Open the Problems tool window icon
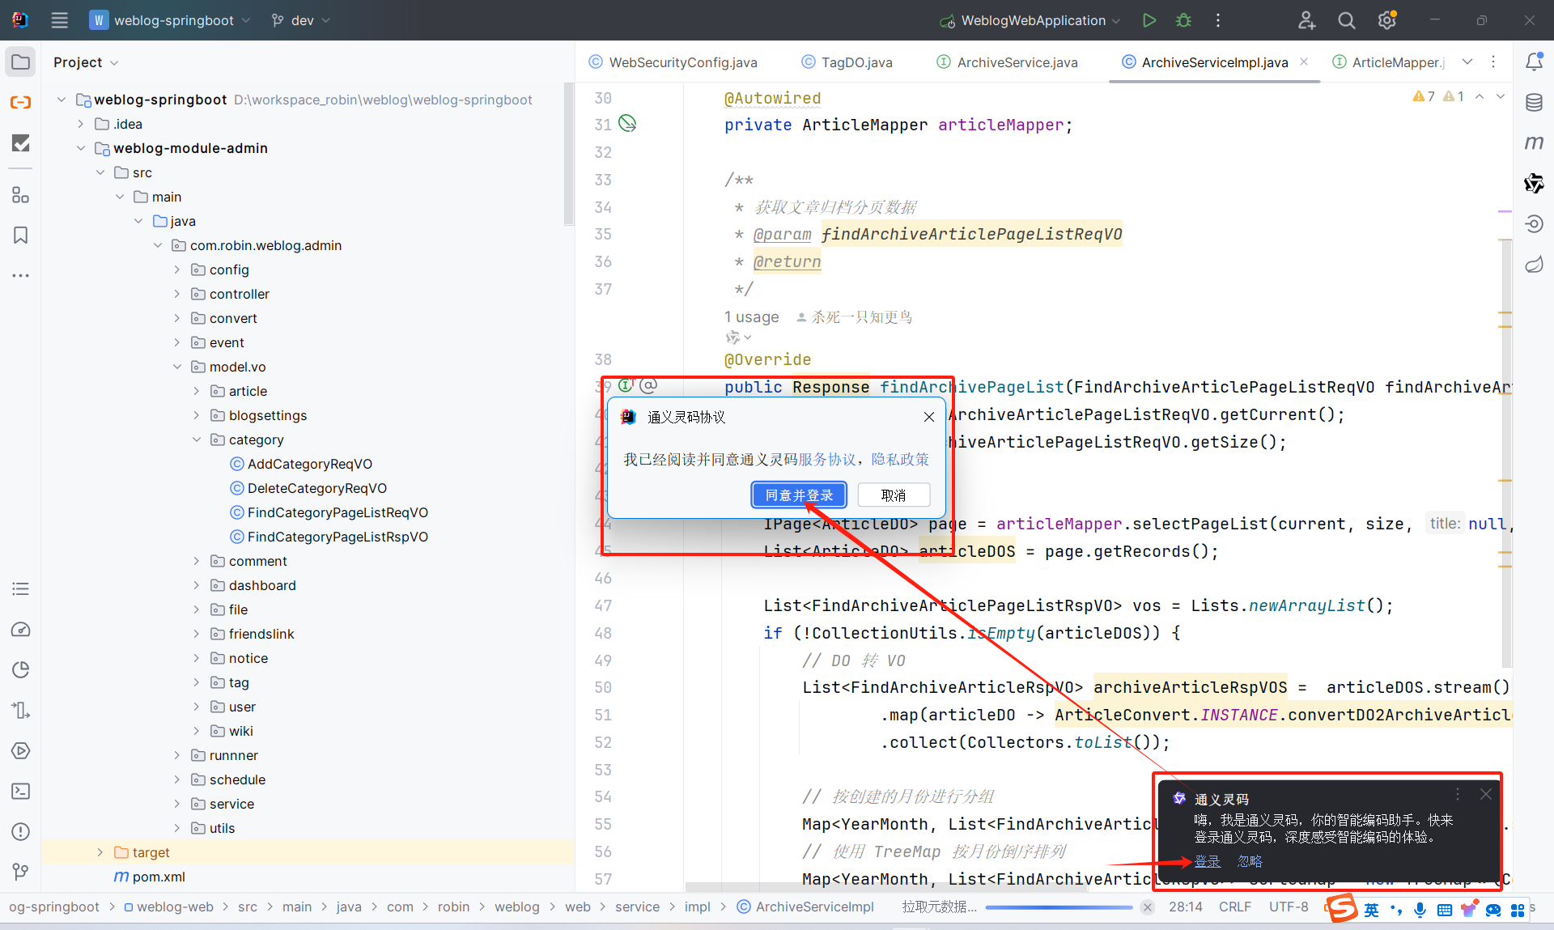Viewport: 1554px width, 930px height. click(x=21, y=832)
